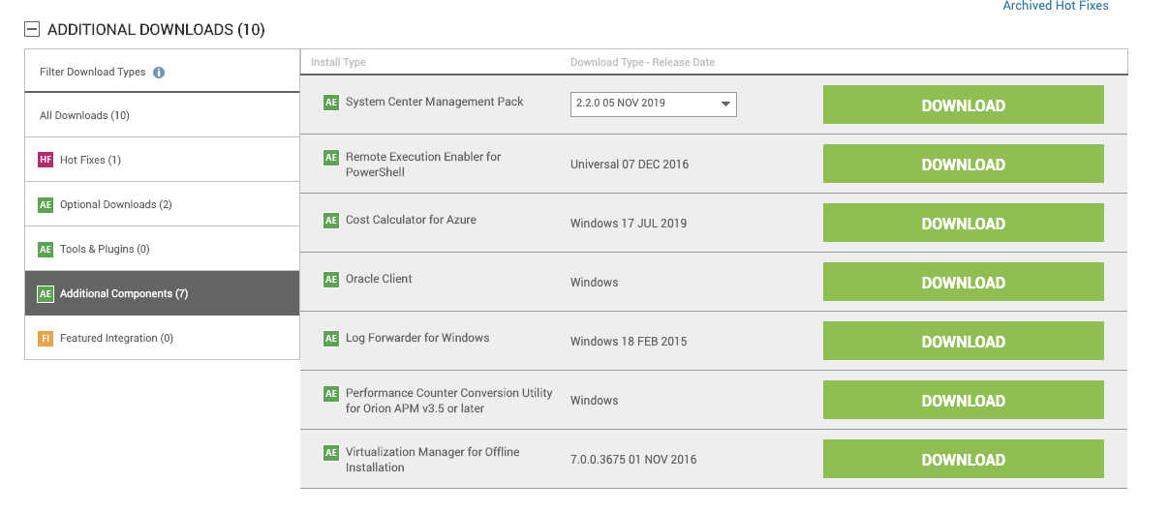Viewport: 1169px width, 512px height.
Task: Click the FI badge beside Featured Integration
Action: click(x=46, y=338)
